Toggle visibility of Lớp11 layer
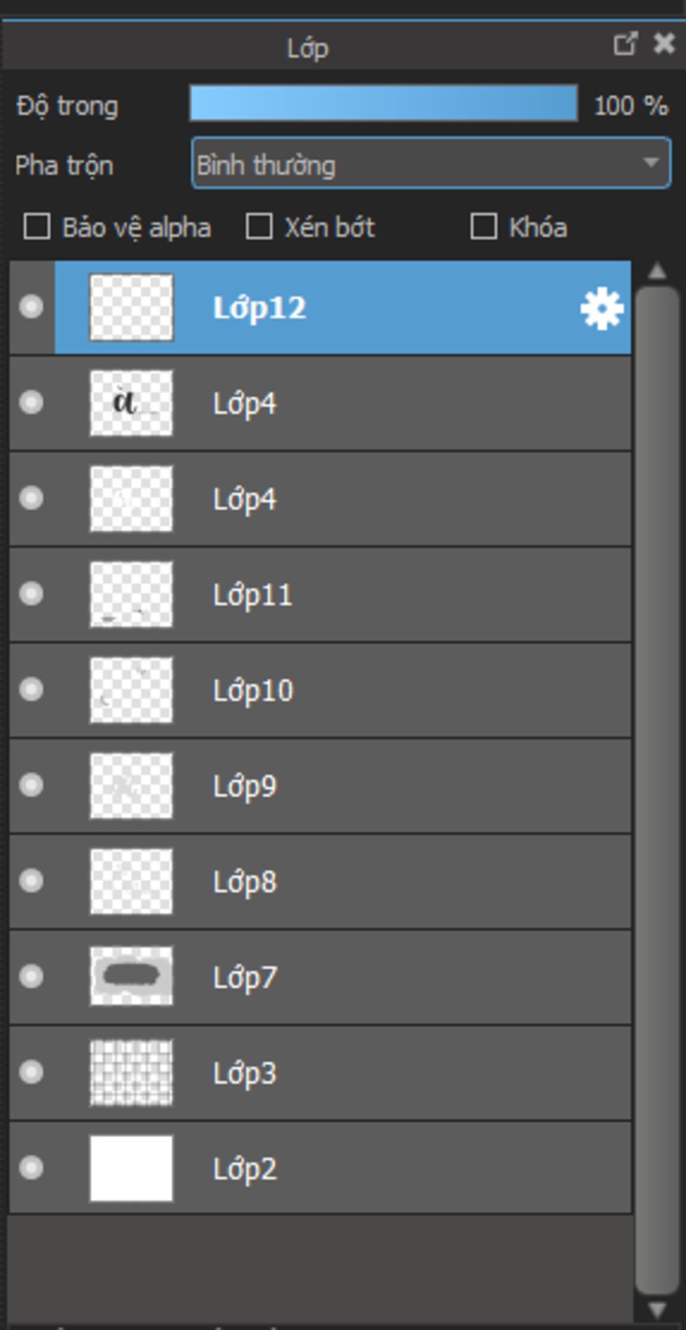 (31, 594)
